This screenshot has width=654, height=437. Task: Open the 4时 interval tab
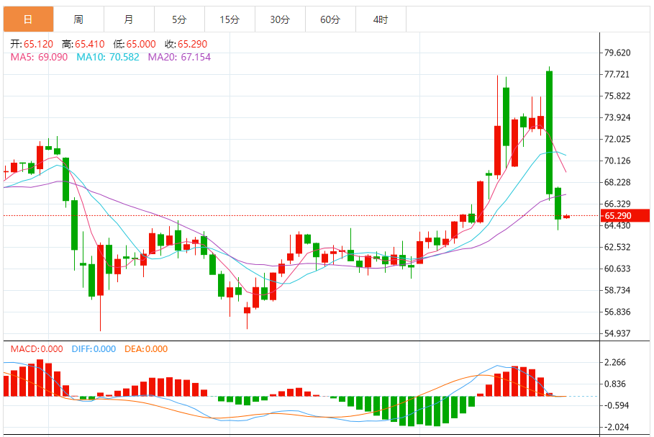coord(381,19)
